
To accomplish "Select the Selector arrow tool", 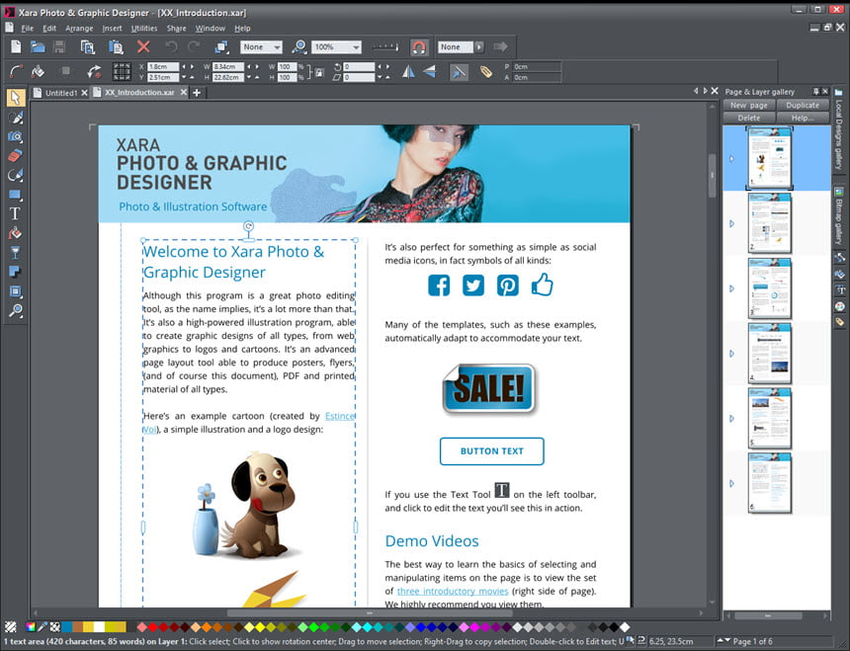I will [x=15, y=98].
